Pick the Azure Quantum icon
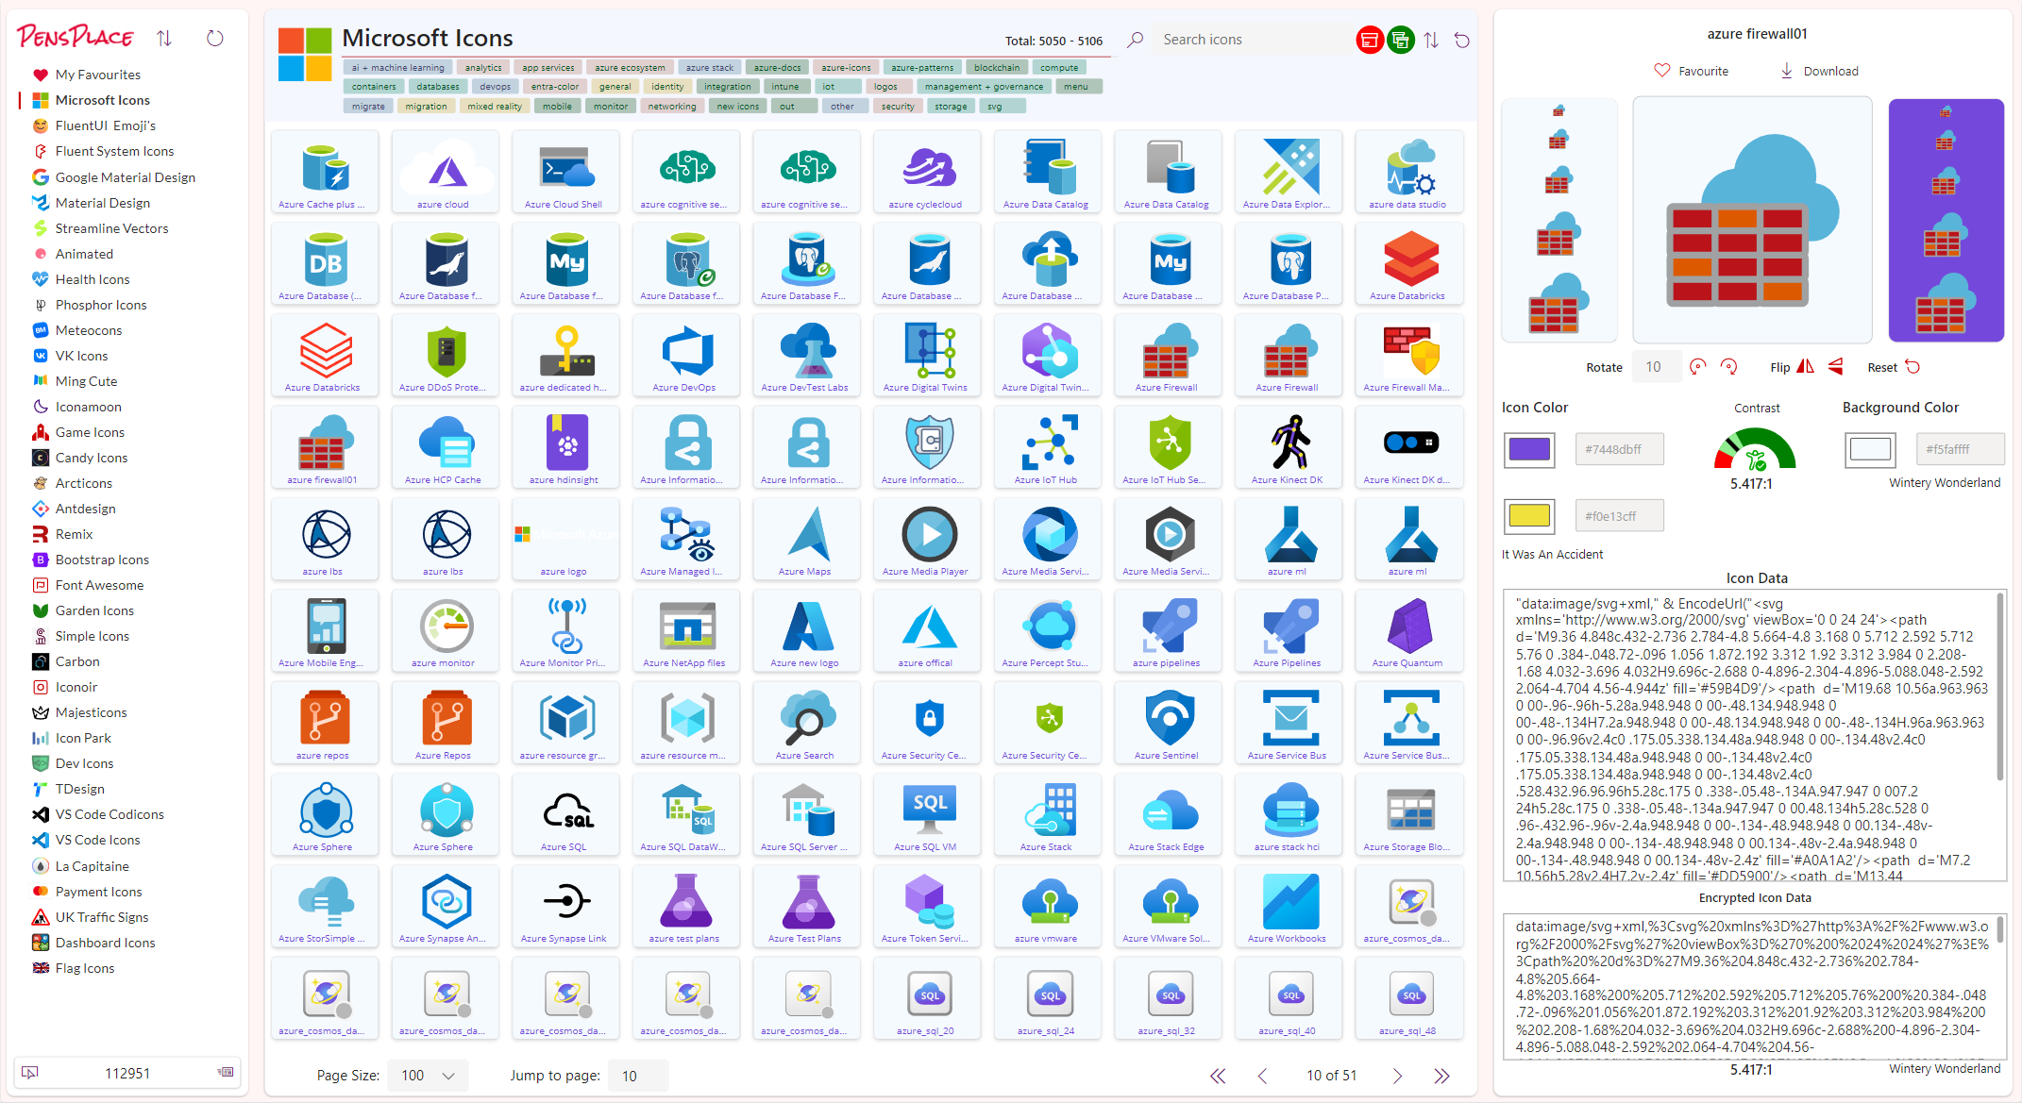2022x1103 pixels. (1410, 631)
